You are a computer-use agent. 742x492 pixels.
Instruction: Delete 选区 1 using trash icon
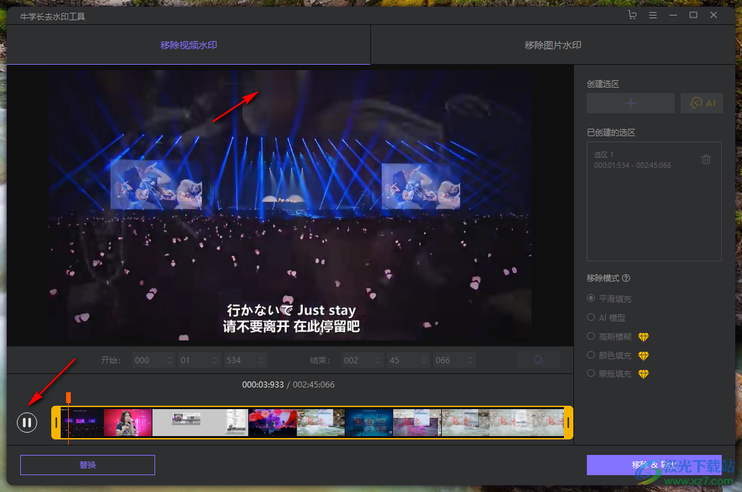tap(706, 159)
